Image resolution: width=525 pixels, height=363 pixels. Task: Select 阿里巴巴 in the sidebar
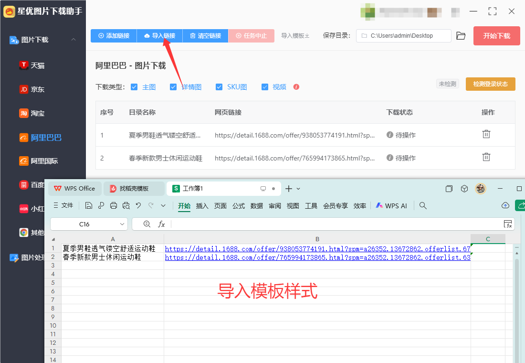pyautogui.click(x=40, y=138)
